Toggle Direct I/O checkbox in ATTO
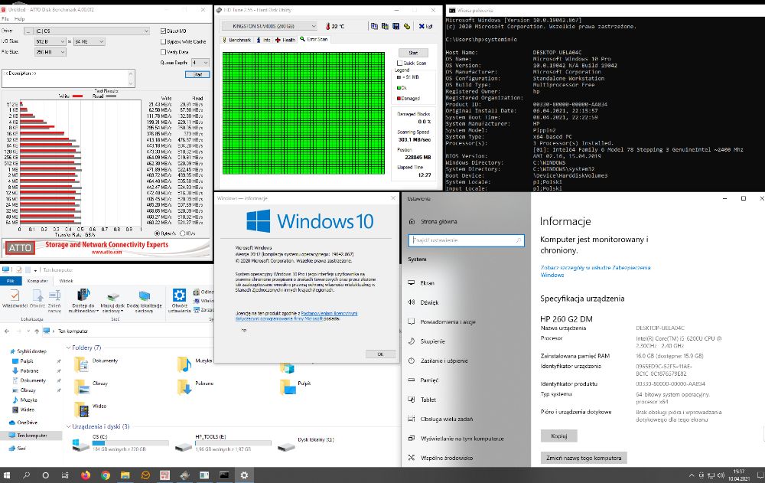 pos(164,31)
